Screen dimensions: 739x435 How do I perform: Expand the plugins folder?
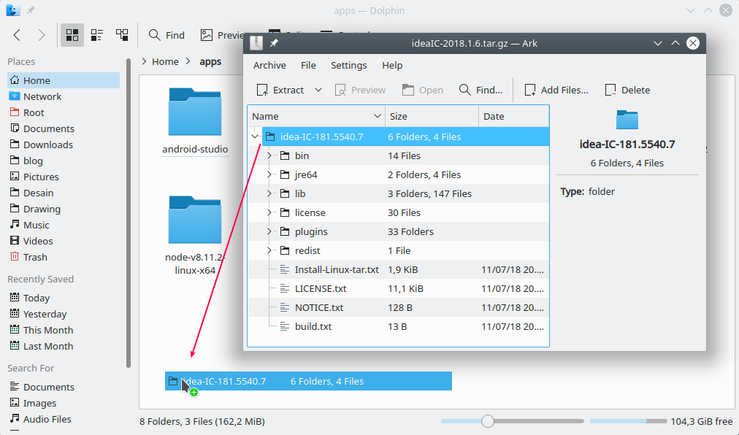pos(269,231)
